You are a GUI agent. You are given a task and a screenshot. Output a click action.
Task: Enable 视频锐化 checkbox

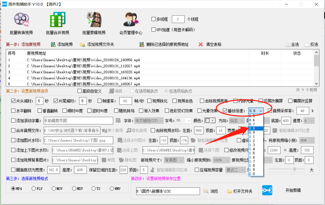coord(149,101)
